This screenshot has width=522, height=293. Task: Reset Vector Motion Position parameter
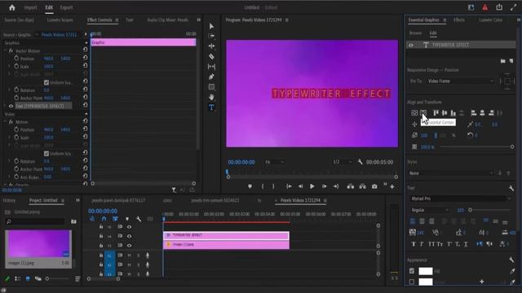click(x=85, y=58)
